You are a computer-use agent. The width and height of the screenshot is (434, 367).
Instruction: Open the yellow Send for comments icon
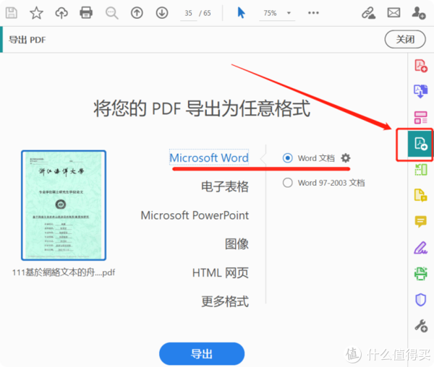tap(421, 195)
